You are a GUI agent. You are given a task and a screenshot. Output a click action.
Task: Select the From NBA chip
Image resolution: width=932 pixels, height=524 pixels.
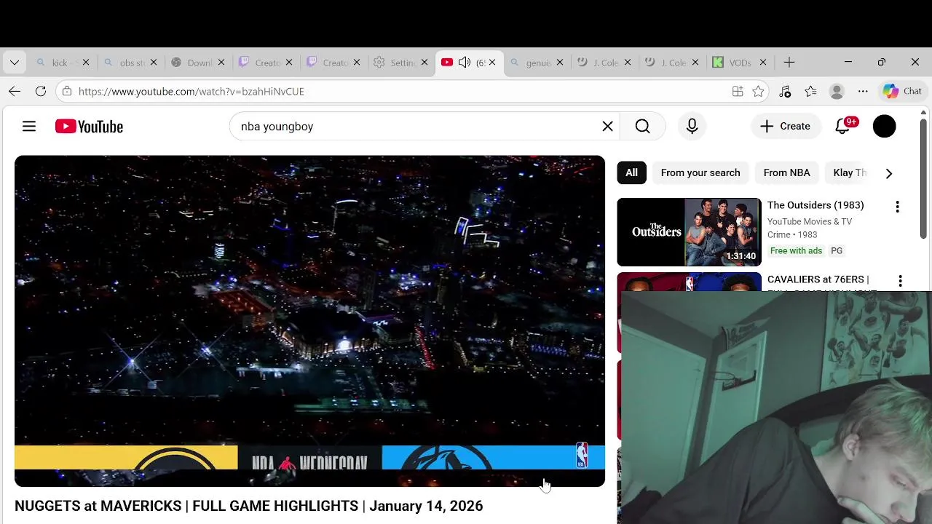point(786,172)
